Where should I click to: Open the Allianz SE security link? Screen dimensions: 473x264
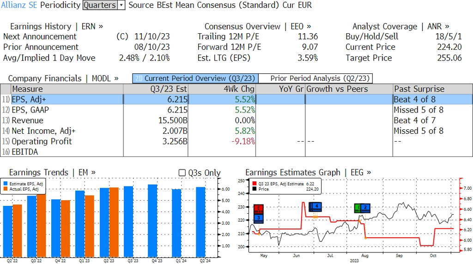pos(19,5)
